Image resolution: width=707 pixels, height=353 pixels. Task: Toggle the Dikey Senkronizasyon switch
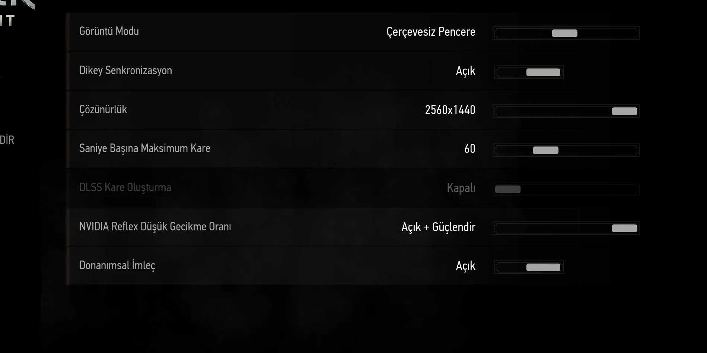click(529, 72)
